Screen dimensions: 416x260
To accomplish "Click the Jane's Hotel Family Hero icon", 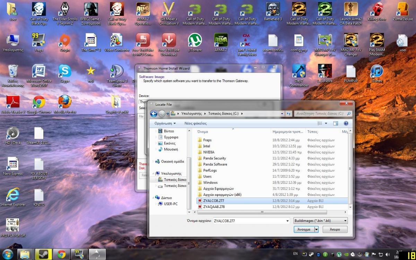I will 247,45.
